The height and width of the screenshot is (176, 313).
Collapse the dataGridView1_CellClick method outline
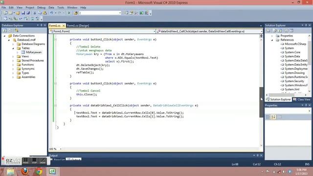pos(56,106)
